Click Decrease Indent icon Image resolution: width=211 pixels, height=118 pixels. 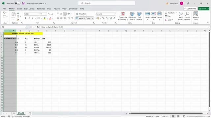[x=69, y=18]
